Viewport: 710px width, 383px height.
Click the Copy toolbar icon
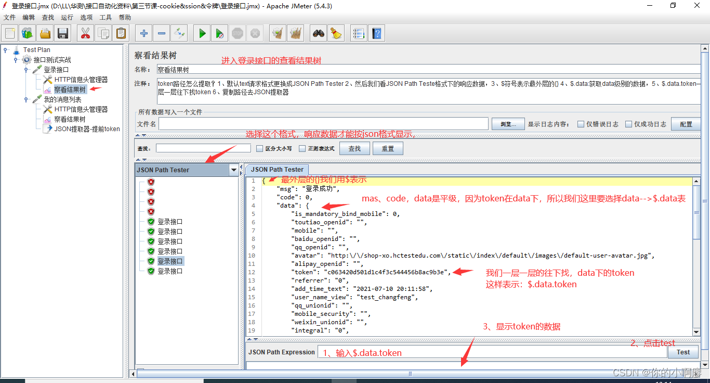click(103, 33)
